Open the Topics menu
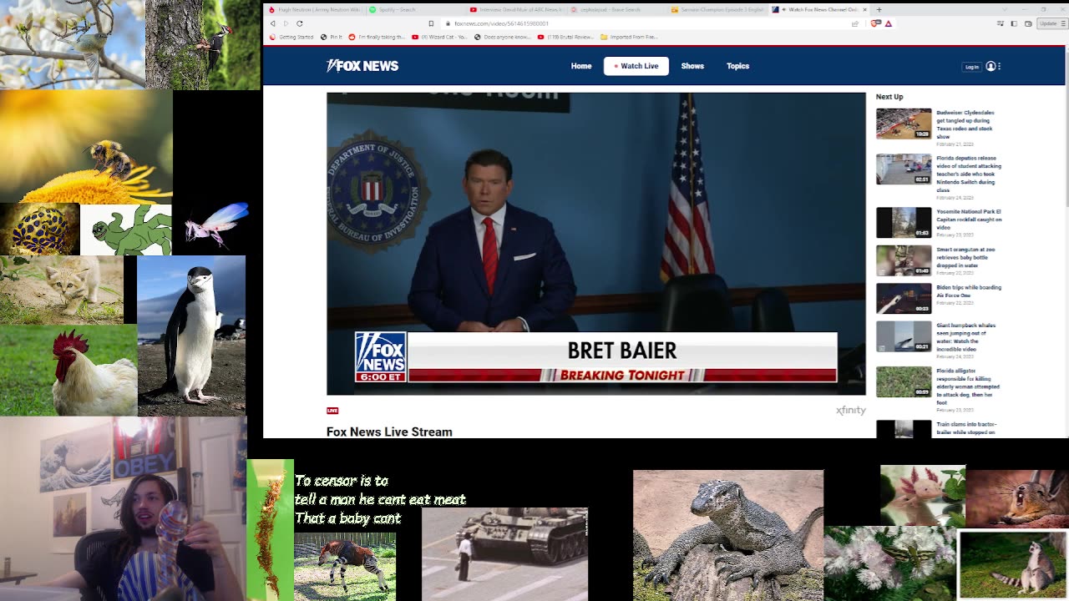The height and width of the screenshot is (601, 1069). tap(737, 66)
